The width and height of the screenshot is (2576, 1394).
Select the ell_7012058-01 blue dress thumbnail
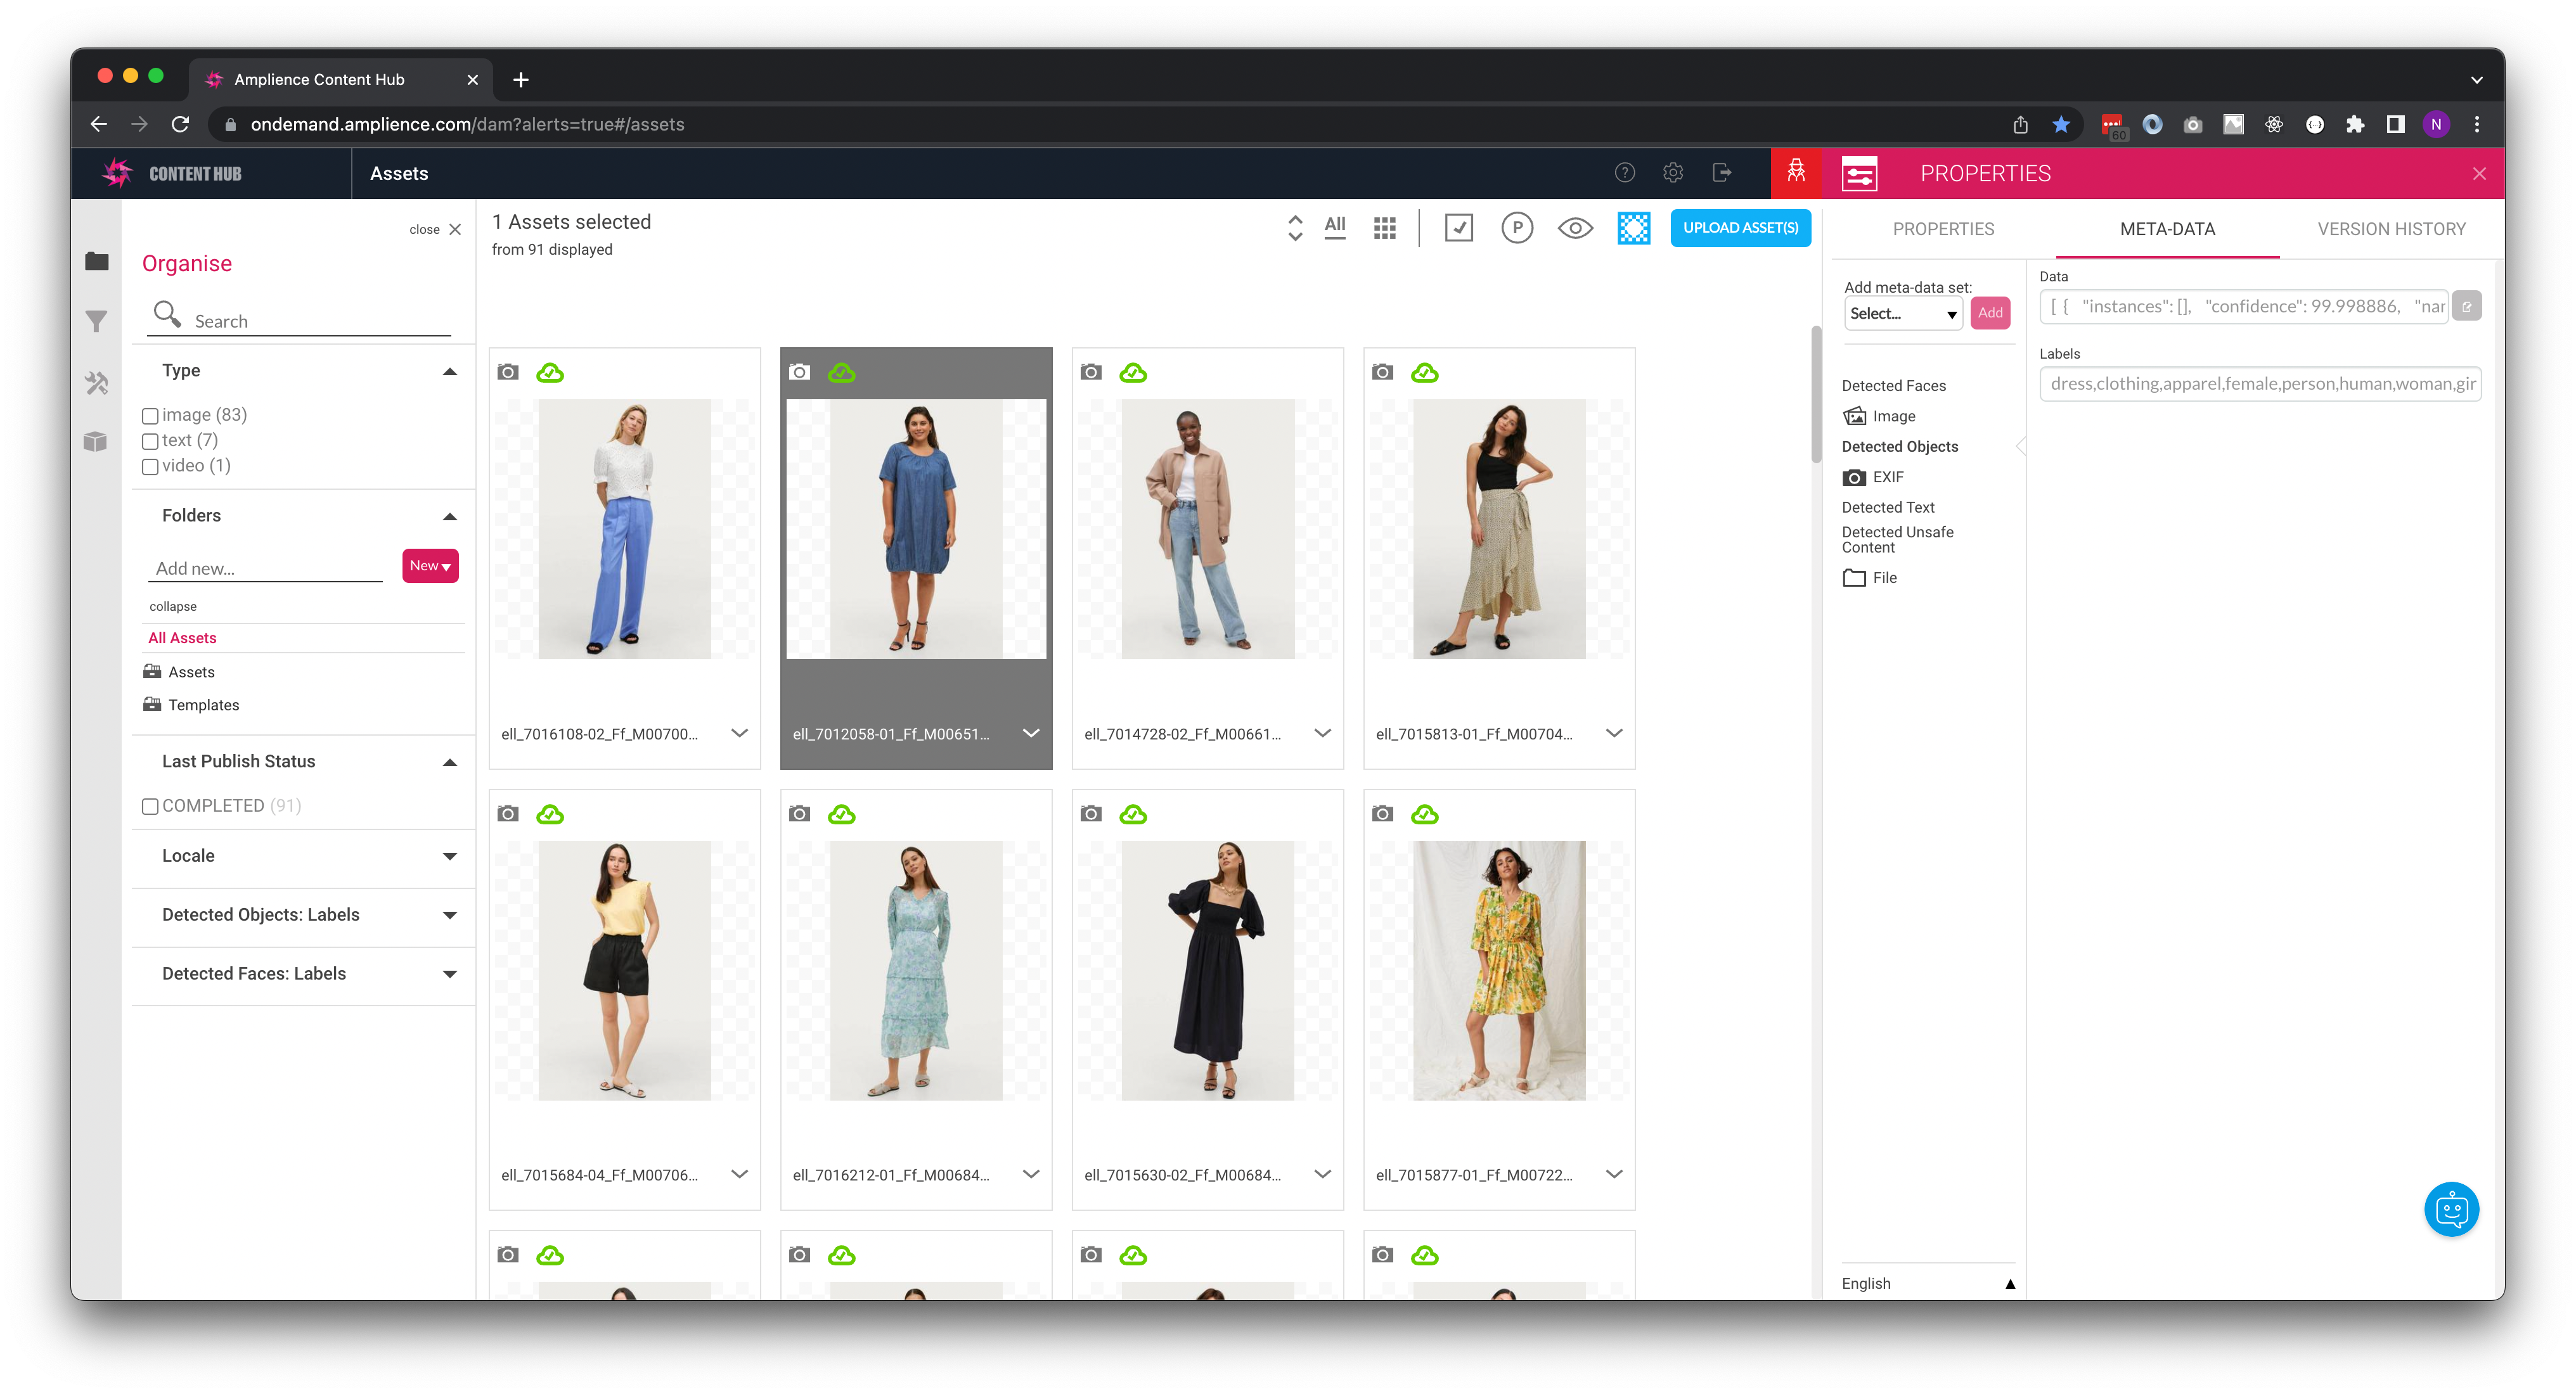916,530
